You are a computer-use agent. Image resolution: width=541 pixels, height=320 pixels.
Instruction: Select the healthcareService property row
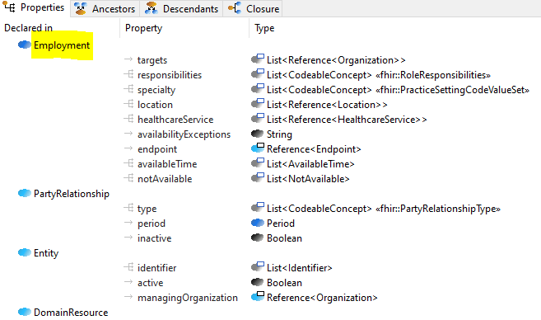click(x=175, y=120)
